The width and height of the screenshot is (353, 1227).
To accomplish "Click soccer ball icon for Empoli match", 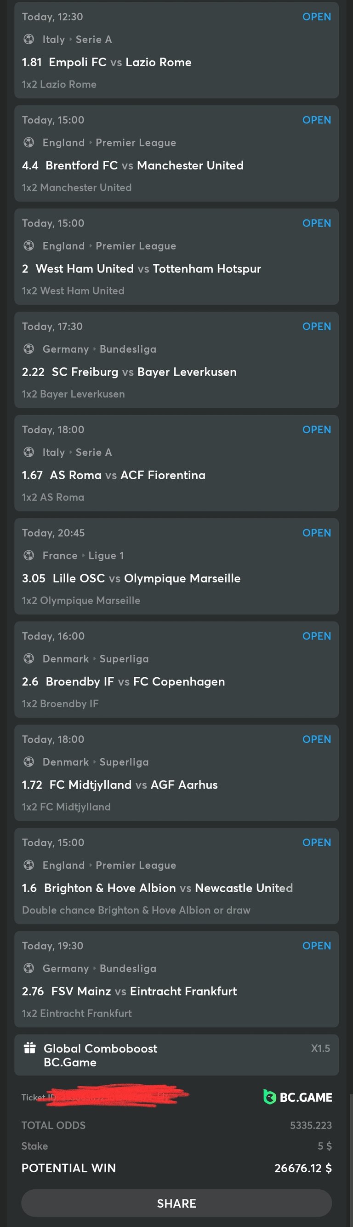I will (x=28, y=39).
